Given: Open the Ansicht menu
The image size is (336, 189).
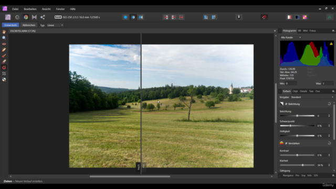Looking at the screenshot, I should point(46,9).
